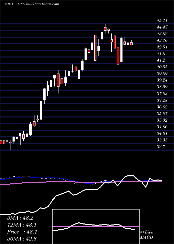Click the 39.89 price axis label
Image resolution: width=174 pixels, height=244 pixels.
(162, 74)
